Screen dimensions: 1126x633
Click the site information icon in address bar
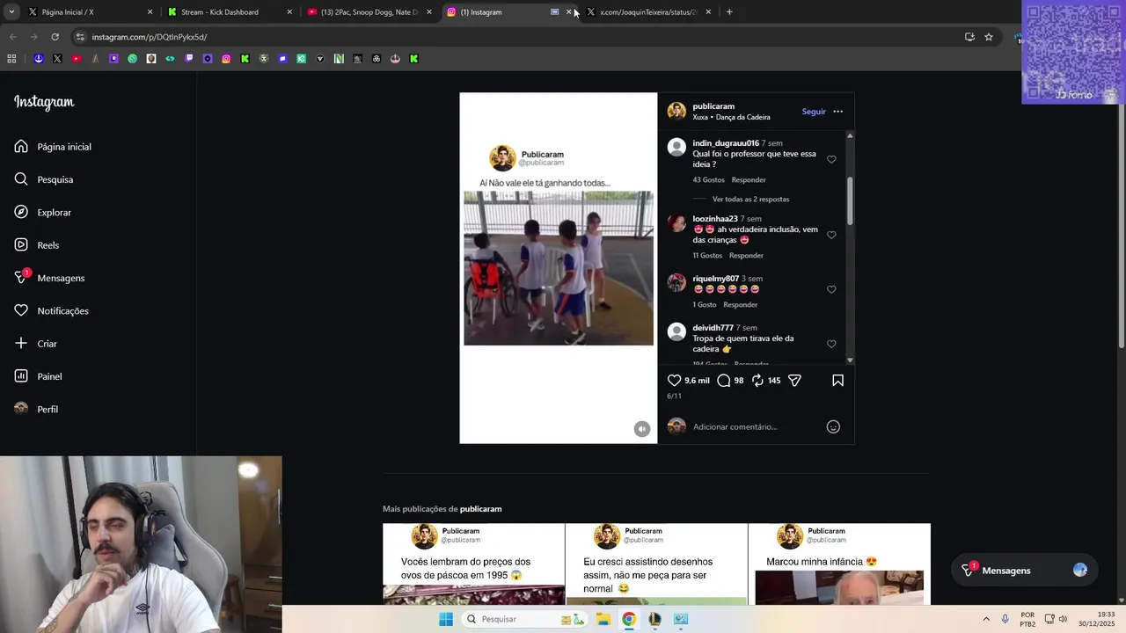click(80, 37)
